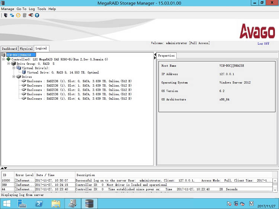Sort log by Description column header
The height and width of the screenshot is (209, 279).
click(174, 175)
